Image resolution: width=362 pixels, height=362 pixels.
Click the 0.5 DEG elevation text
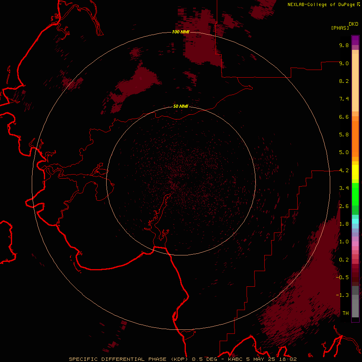(x=204, y=359)
